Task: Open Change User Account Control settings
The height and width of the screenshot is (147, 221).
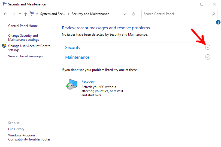Action: point(30,48)
